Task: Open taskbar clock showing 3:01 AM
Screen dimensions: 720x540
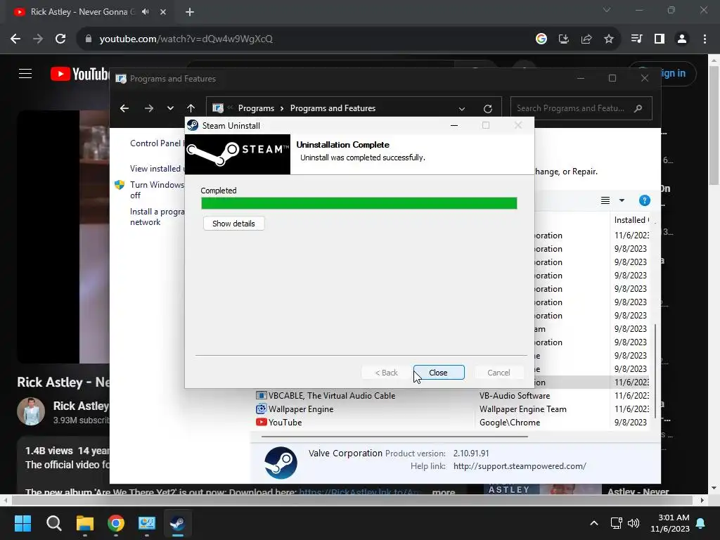Action: pos(670,523)
